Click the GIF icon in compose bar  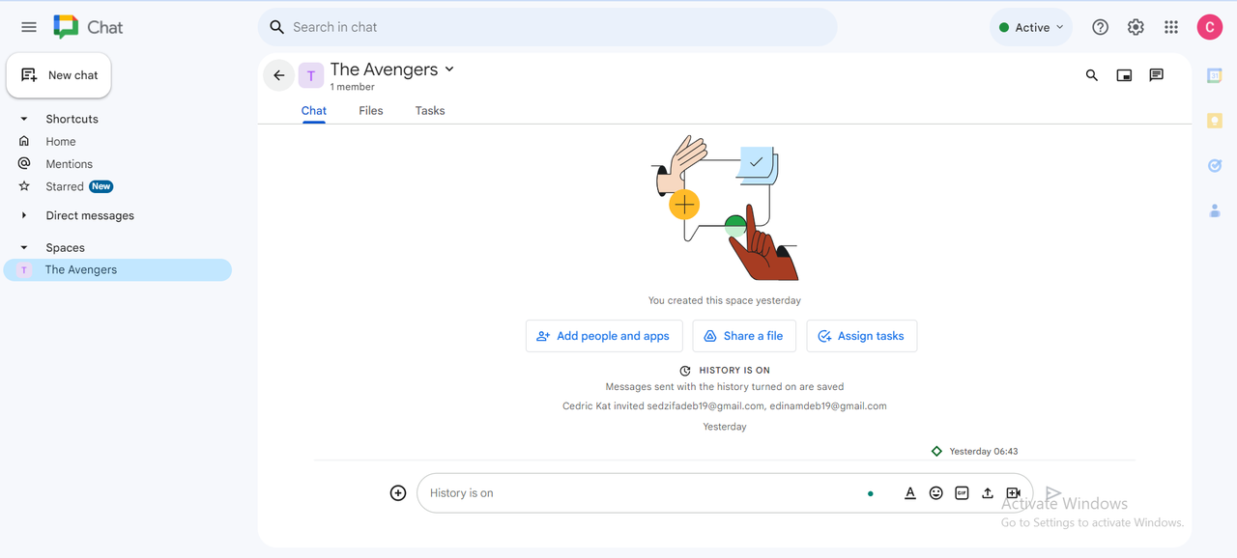click(962, 493)
